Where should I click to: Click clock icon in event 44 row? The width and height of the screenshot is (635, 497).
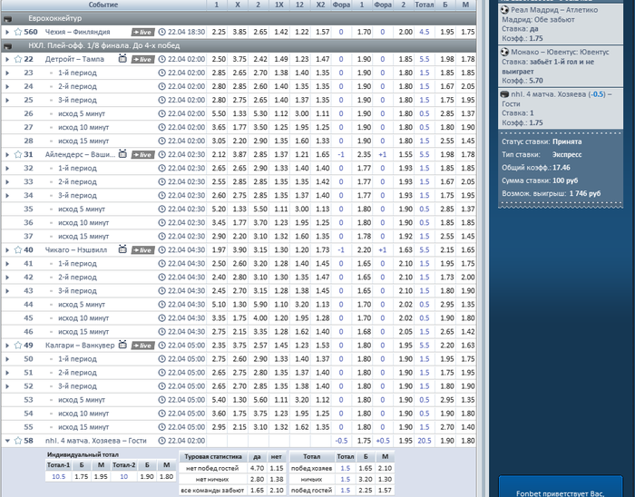point(162,305)
